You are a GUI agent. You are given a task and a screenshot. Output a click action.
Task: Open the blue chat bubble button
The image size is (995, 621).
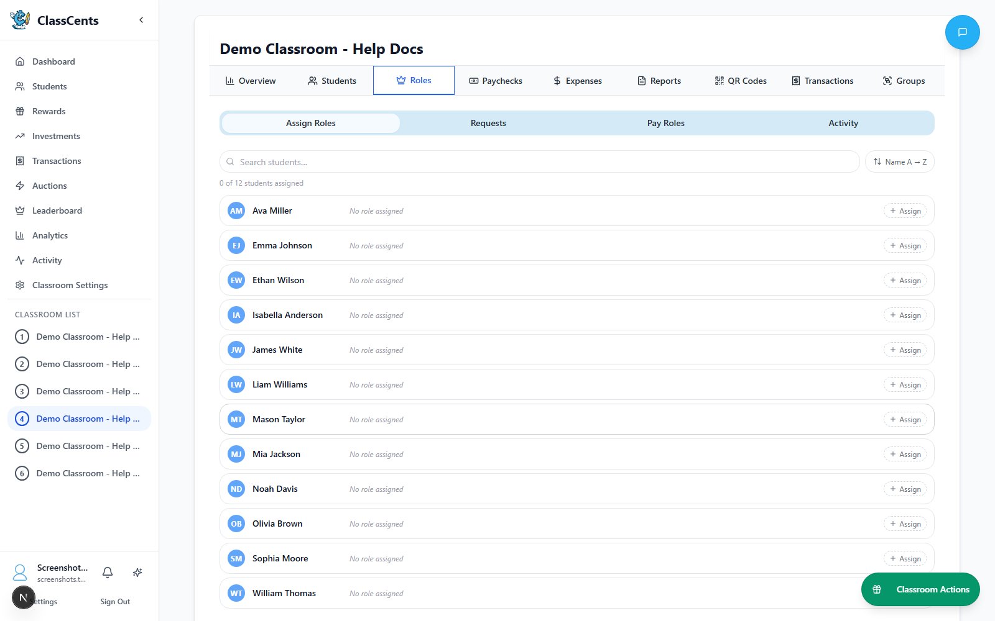tap(962, 32)
